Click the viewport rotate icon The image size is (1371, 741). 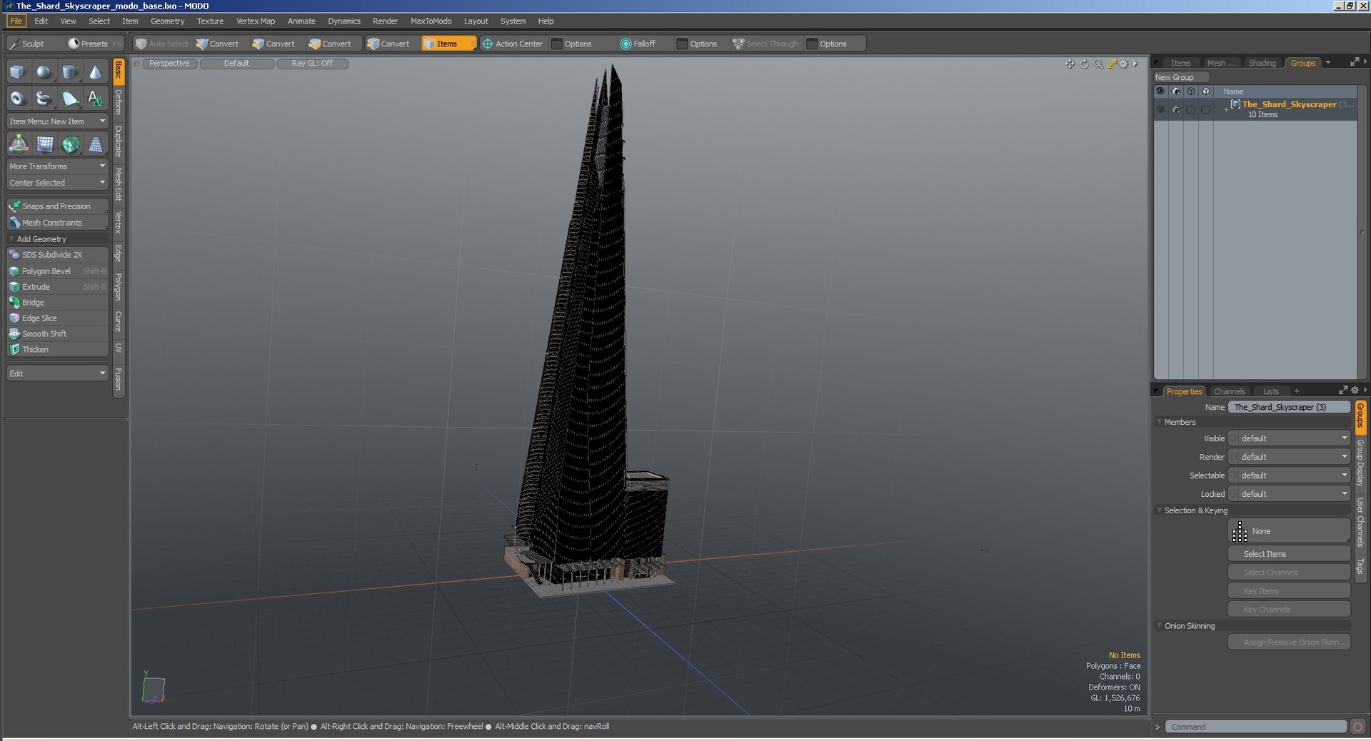point(1084,64)
